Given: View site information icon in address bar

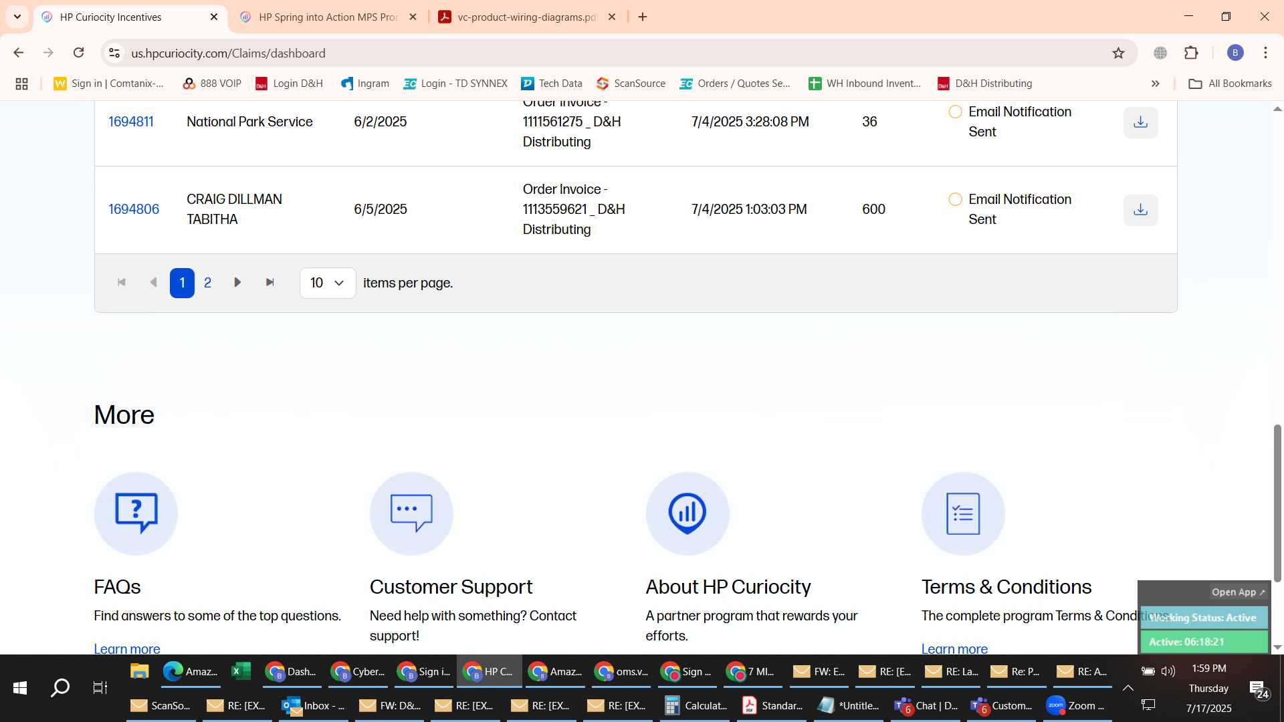Looking at the screenshot, I should coord(114,53).
